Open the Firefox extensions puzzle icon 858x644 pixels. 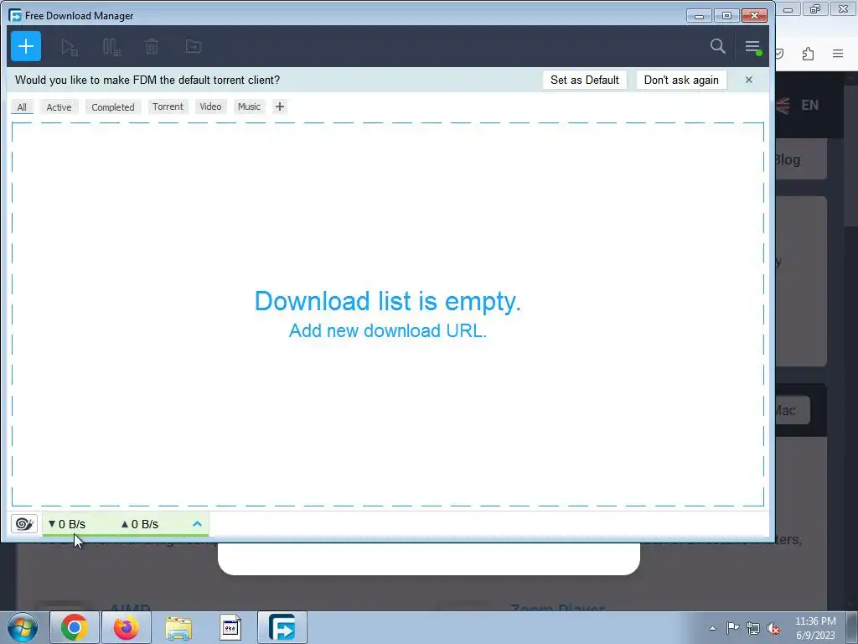pos(808,54)
